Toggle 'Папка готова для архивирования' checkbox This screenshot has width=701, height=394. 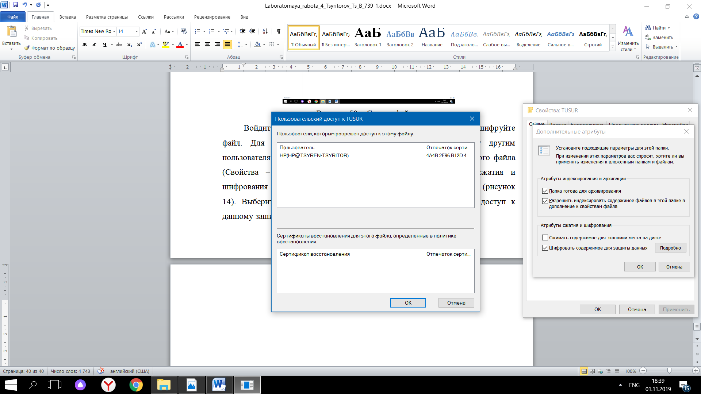click(x=545, y=191)
